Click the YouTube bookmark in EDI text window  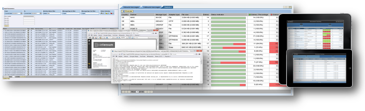(143, 56)
